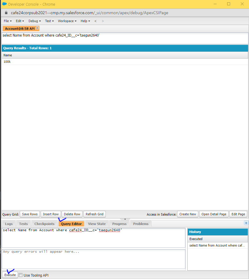Click the lock icon in address bar
The height and width of the screenshot is (279, 249).
(6, 13)
